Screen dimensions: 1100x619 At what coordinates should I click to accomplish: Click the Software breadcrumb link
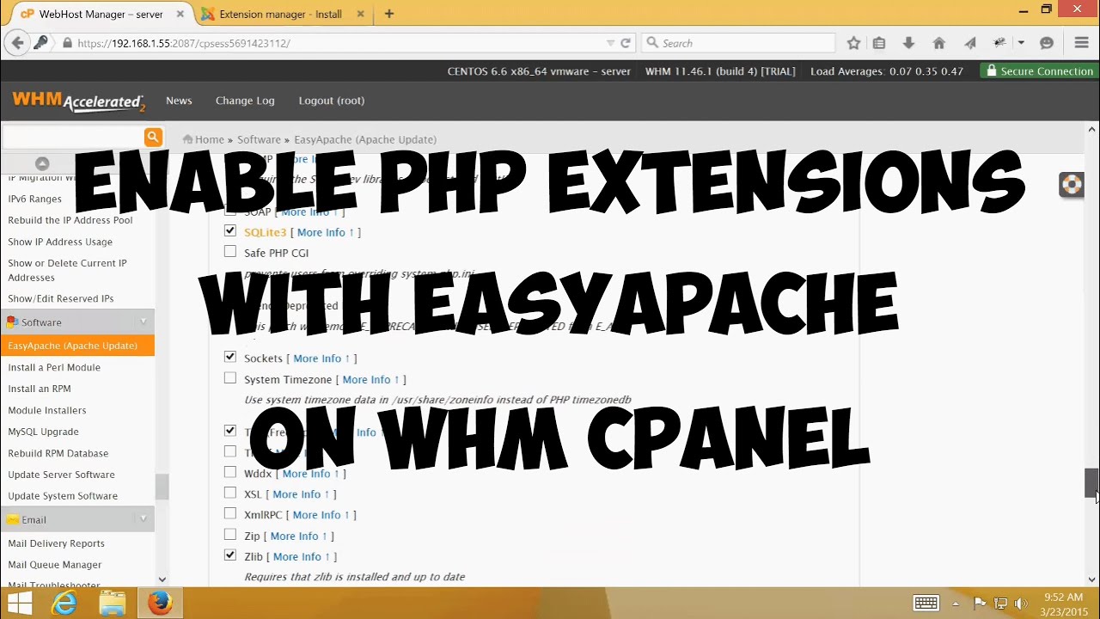click(x=259, y=139)
